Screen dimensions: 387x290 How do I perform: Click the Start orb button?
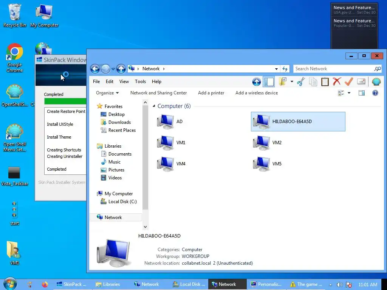point(10,284)
